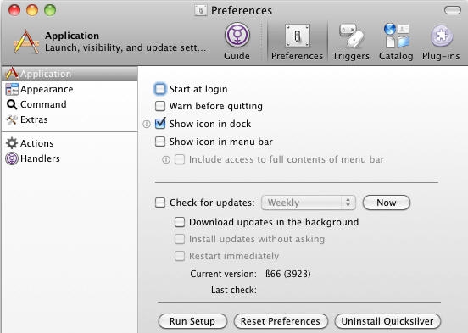Click the Run Setup button
Viewport: 468px width, 333px height.
point(192,321)
